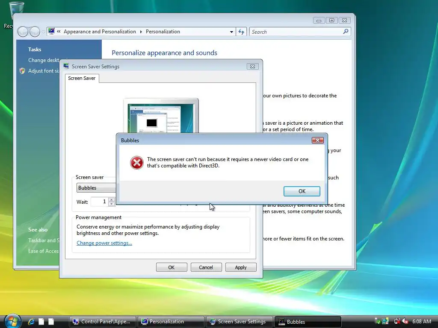The height and width of the screenshot is (328, 438).
Task: Click the Wait minutes input field
Action: pyautogui.click(x=99, y=202)
